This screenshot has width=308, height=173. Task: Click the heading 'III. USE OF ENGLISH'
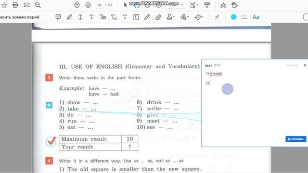pos(90,66)
